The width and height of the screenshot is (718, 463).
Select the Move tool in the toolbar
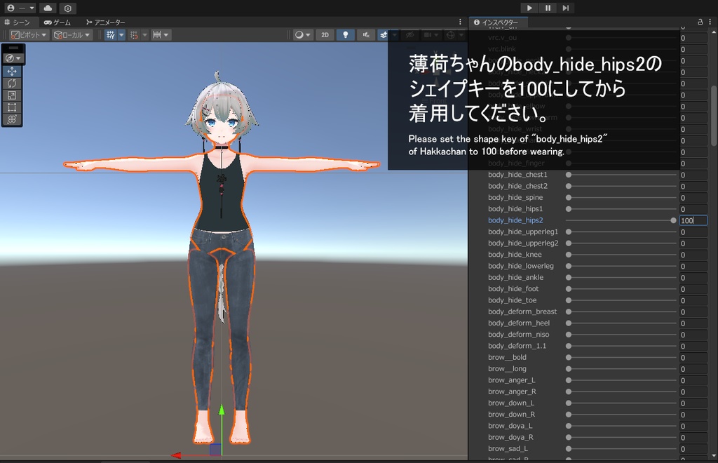click(11, 71)
